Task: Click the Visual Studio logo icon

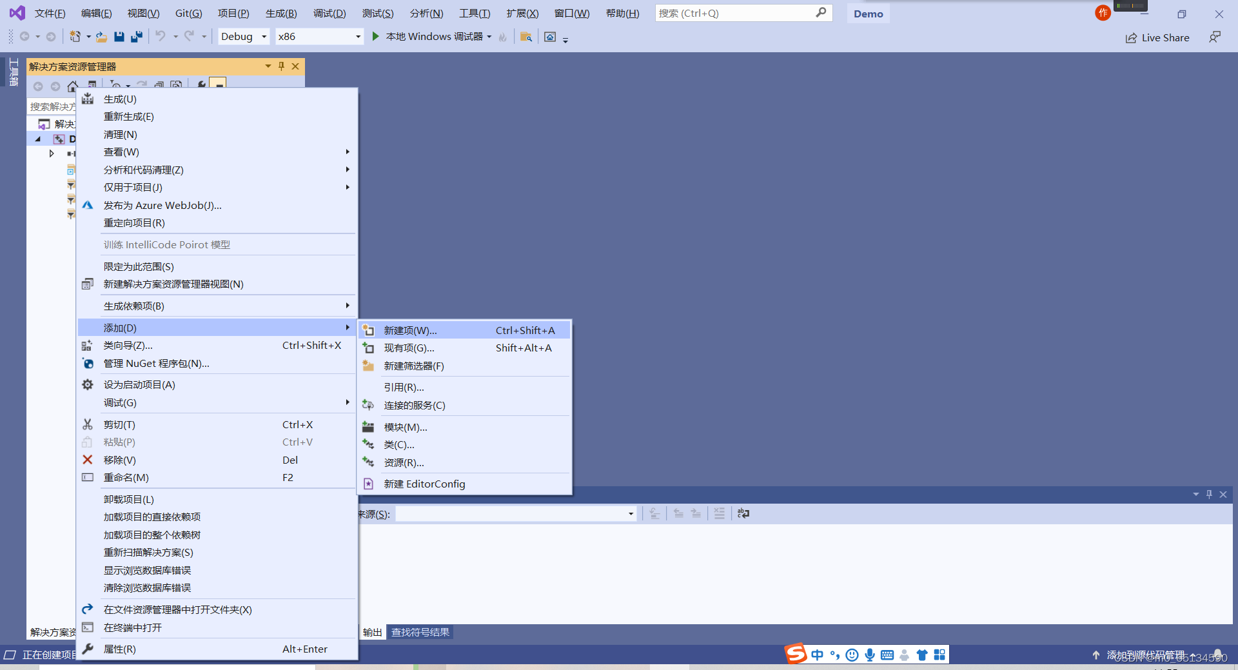Action: 17,13
